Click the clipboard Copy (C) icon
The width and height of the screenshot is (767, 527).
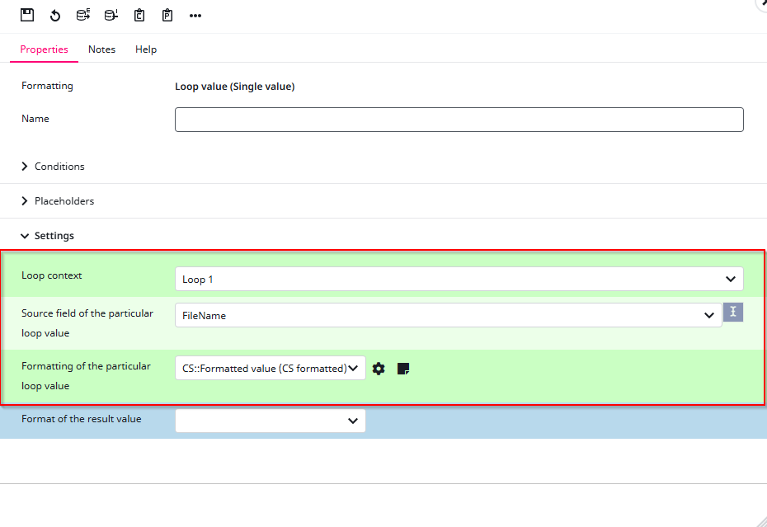(x=139, y=15)
